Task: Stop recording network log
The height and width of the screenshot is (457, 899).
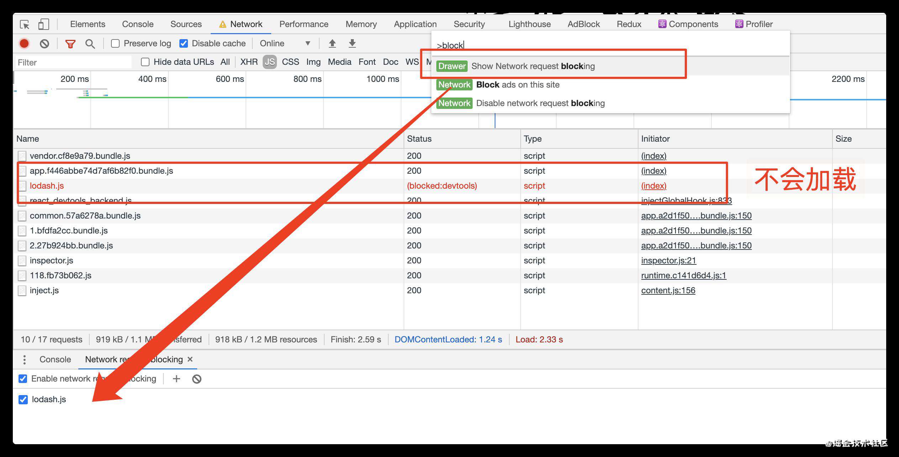Action: coord(24,43)
